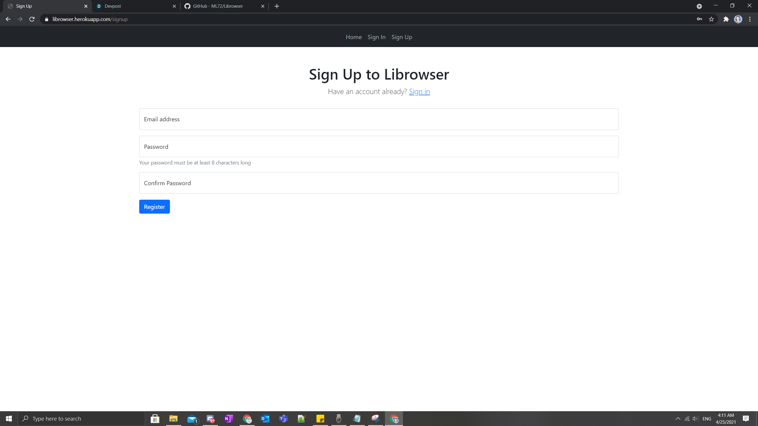Image resolution: width=758 pixels, height=426 pixels.
Task: Open Home in the navbar
Action: 354,37
